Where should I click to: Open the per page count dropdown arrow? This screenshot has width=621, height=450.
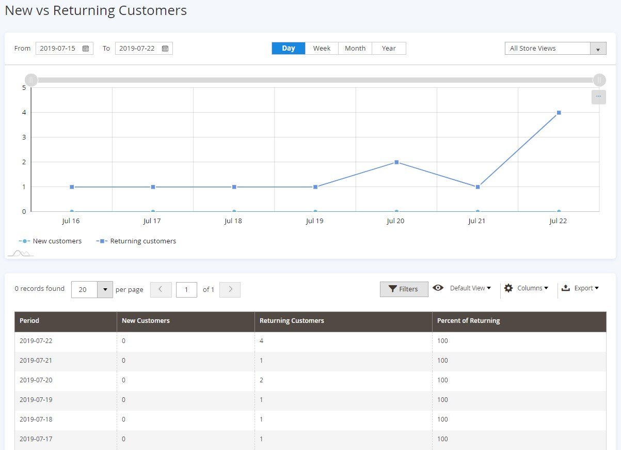click(x=105, y=289)
